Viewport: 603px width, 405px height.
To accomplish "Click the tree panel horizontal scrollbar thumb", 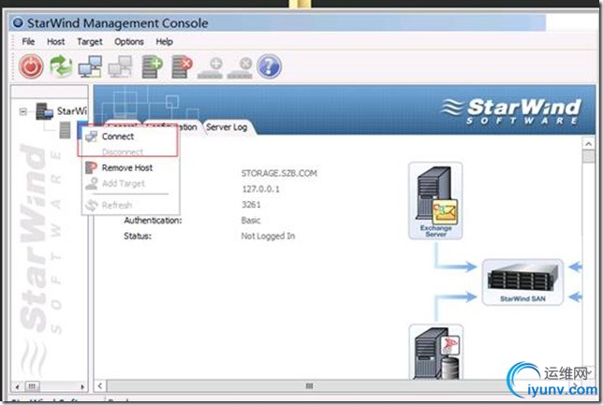I will pyautogui.click(x=32, y=385).
